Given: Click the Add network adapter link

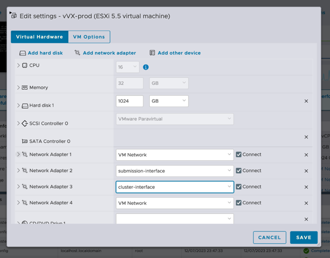Looking at the screenshot, I should tap(110, 53).
